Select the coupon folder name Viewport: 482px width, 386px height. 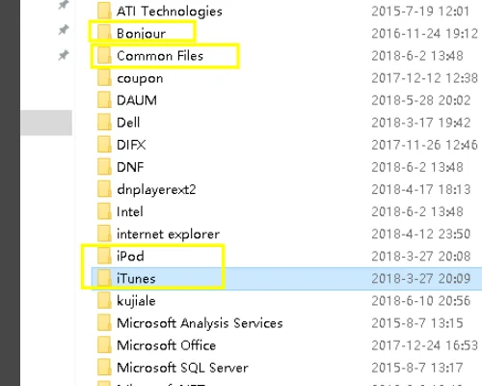[140, 78]
